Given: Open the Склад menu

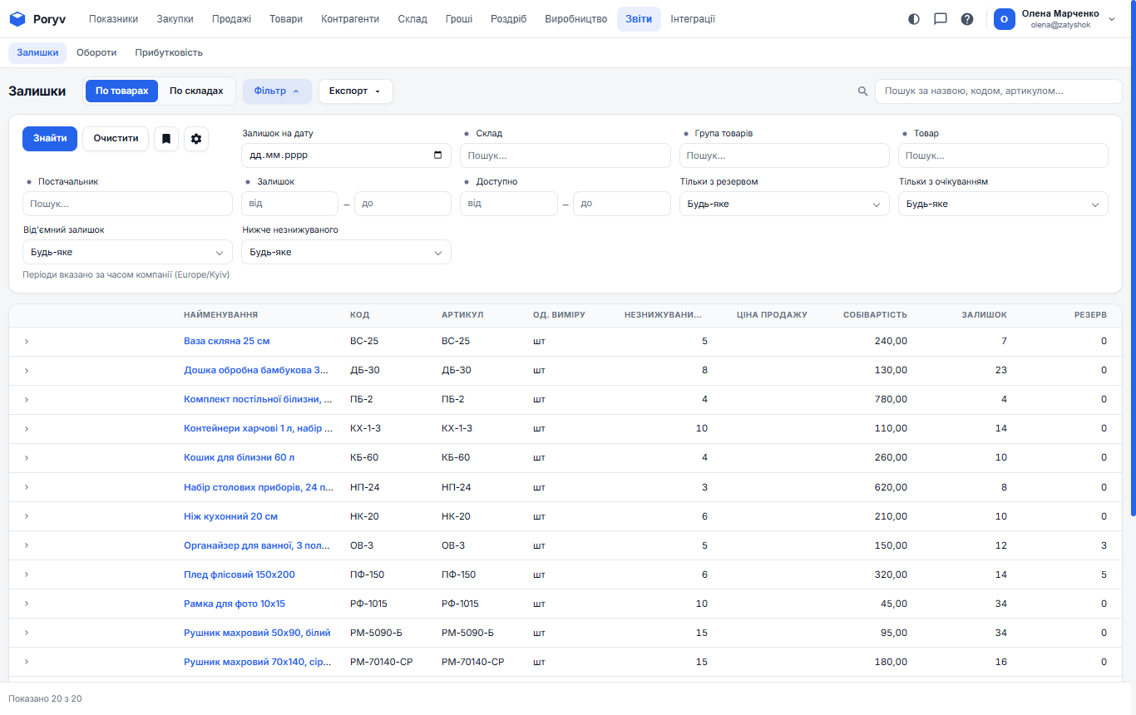Looking at the screenshot, I should click(412, 19).
